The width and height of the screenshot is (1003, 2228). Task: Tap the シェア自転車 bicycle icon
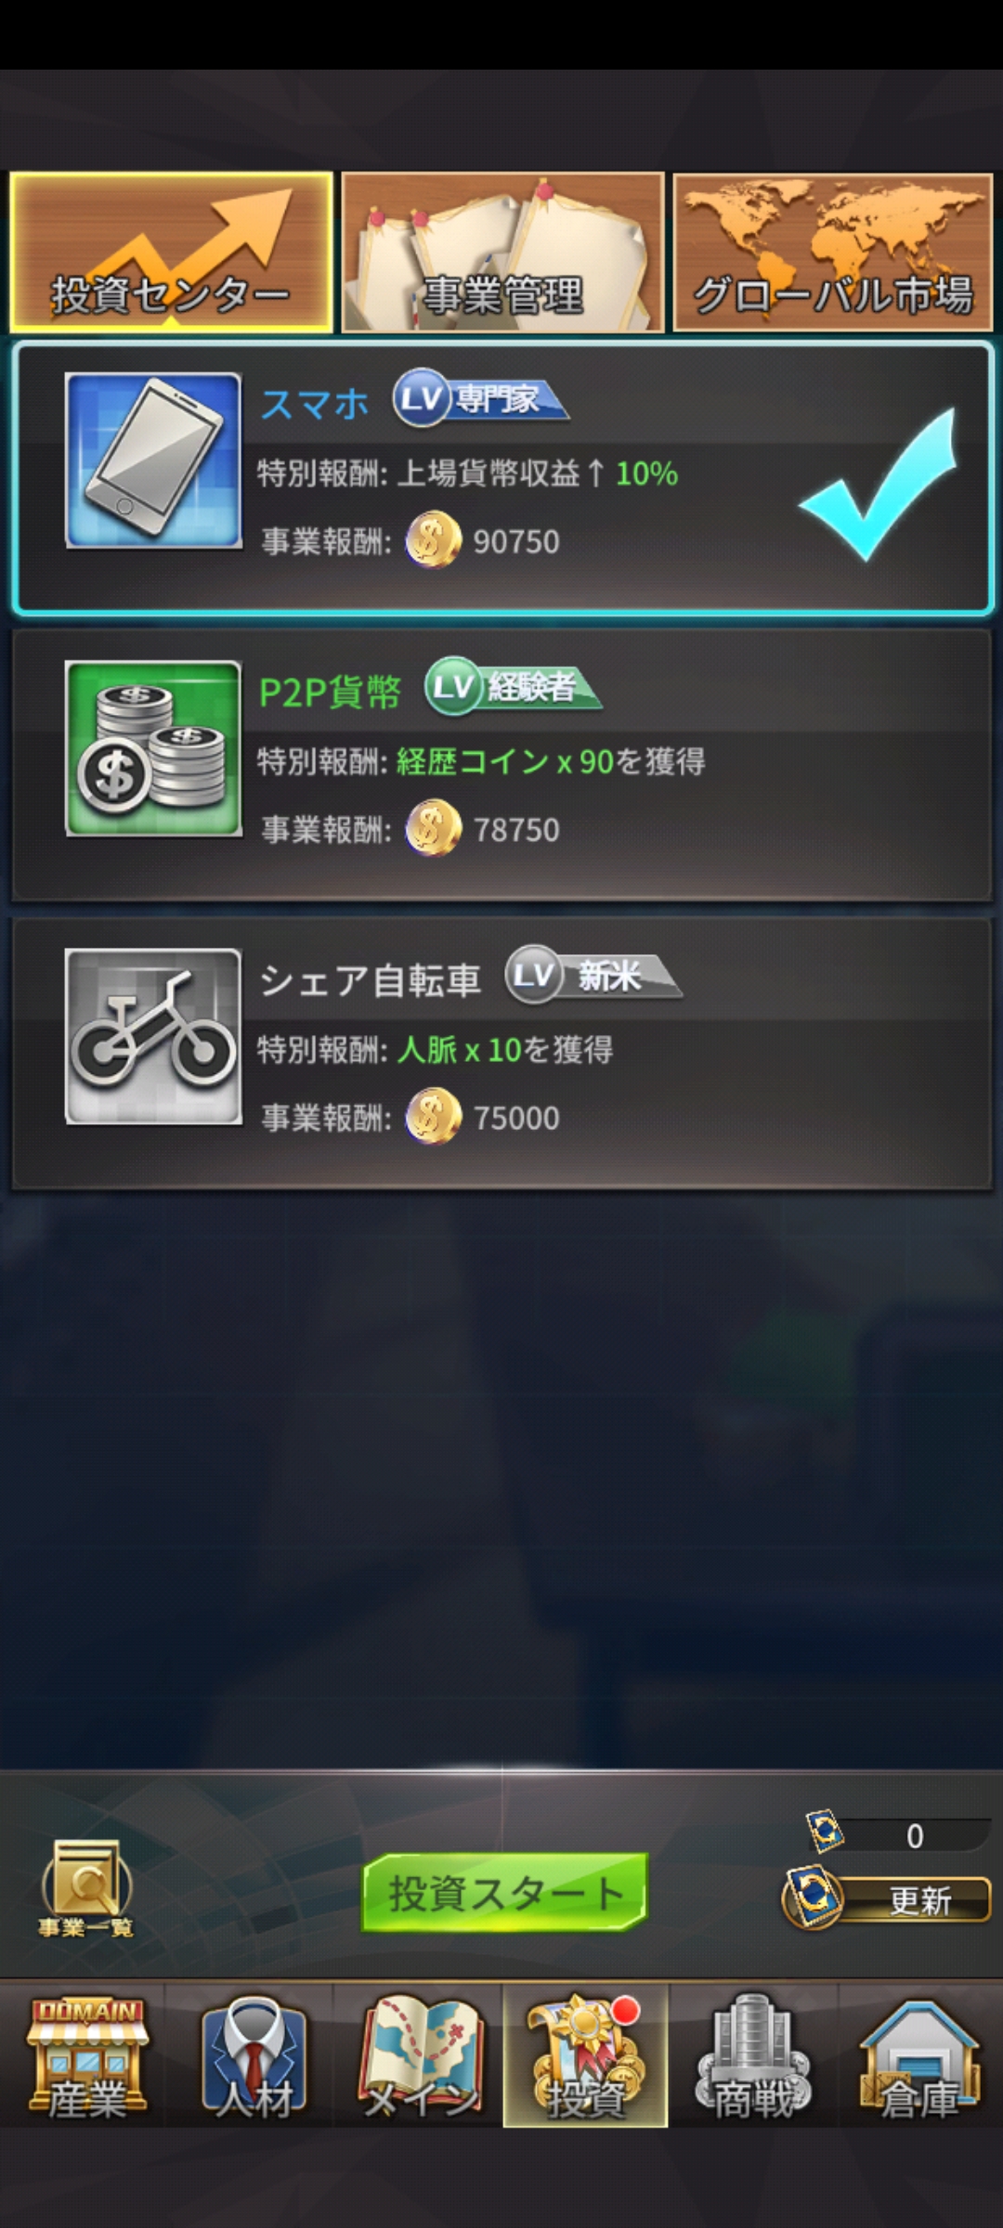(x=153, y=1036)
